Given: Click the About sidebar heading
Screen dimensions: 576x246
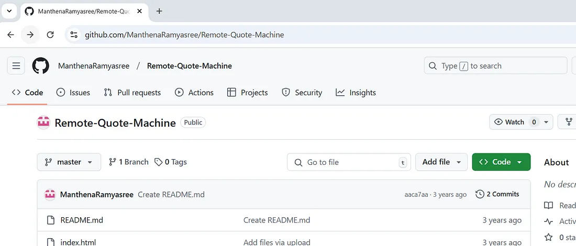Looking at the screenshot, I should coord(556,162).
